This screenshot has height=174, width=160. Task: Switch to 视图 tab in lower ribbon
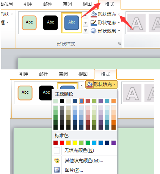tap(83, 74)
